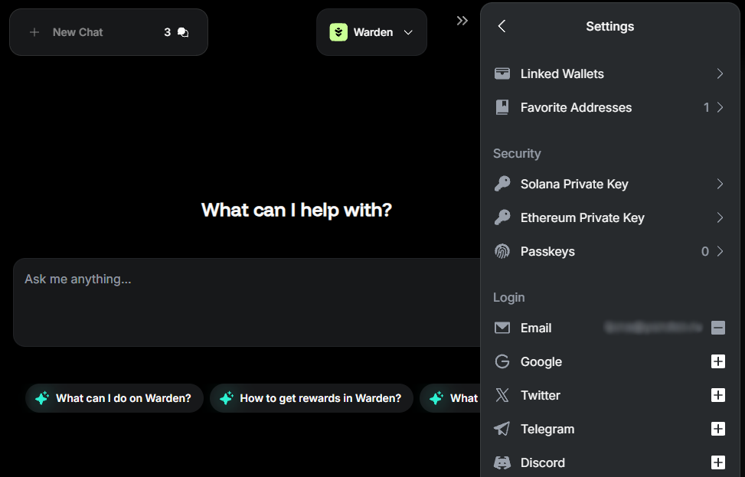Click the Google login label
745x477 pixels.
point(541,361)
